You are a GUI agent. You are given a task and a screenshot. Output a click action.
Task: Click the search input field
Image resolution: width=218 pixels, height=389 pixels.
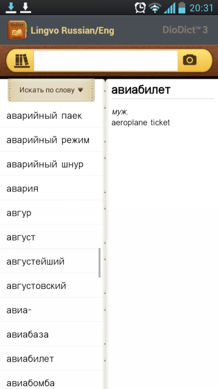click(106, 61)
